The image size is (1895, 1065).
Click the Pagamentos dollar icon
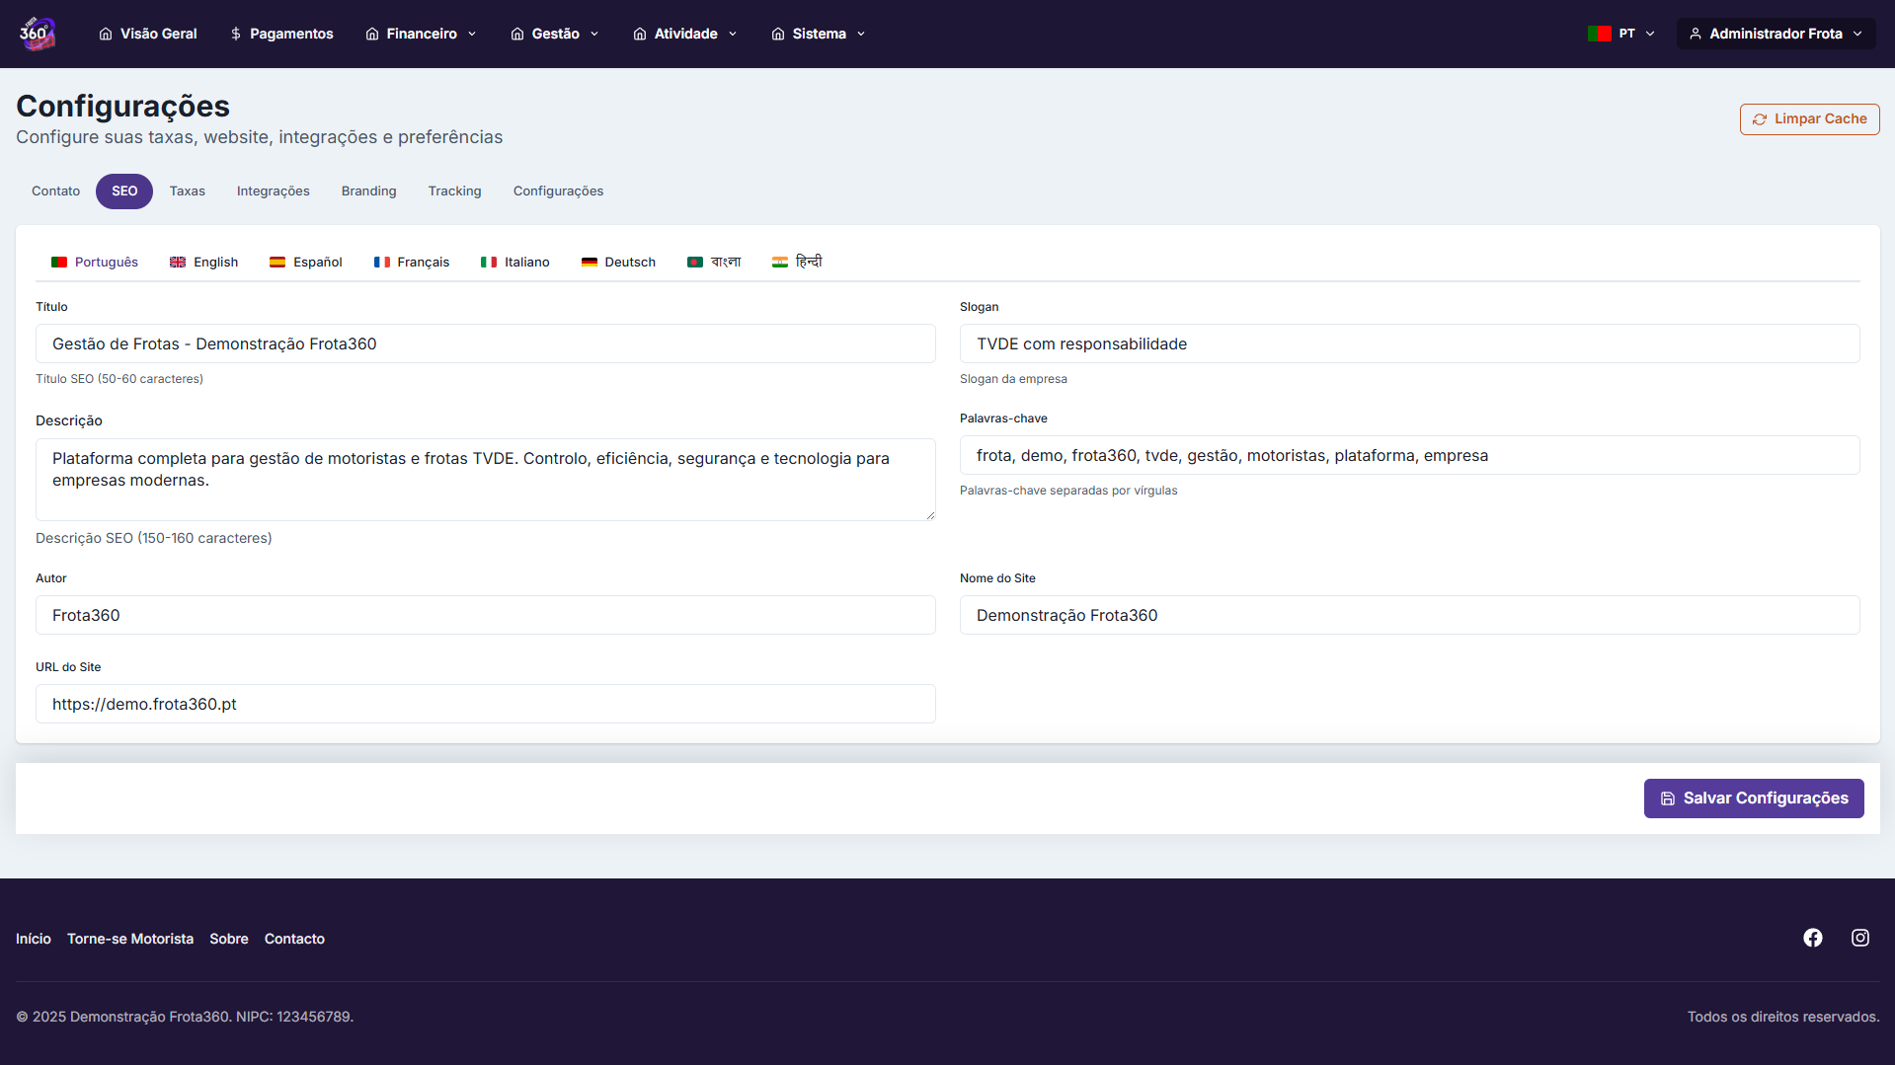pos(236,34)
